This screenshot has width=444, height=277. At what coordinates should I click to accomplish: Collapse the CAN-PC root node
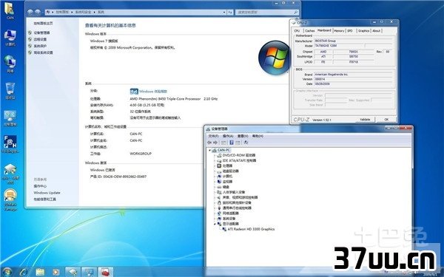(210, 150)
